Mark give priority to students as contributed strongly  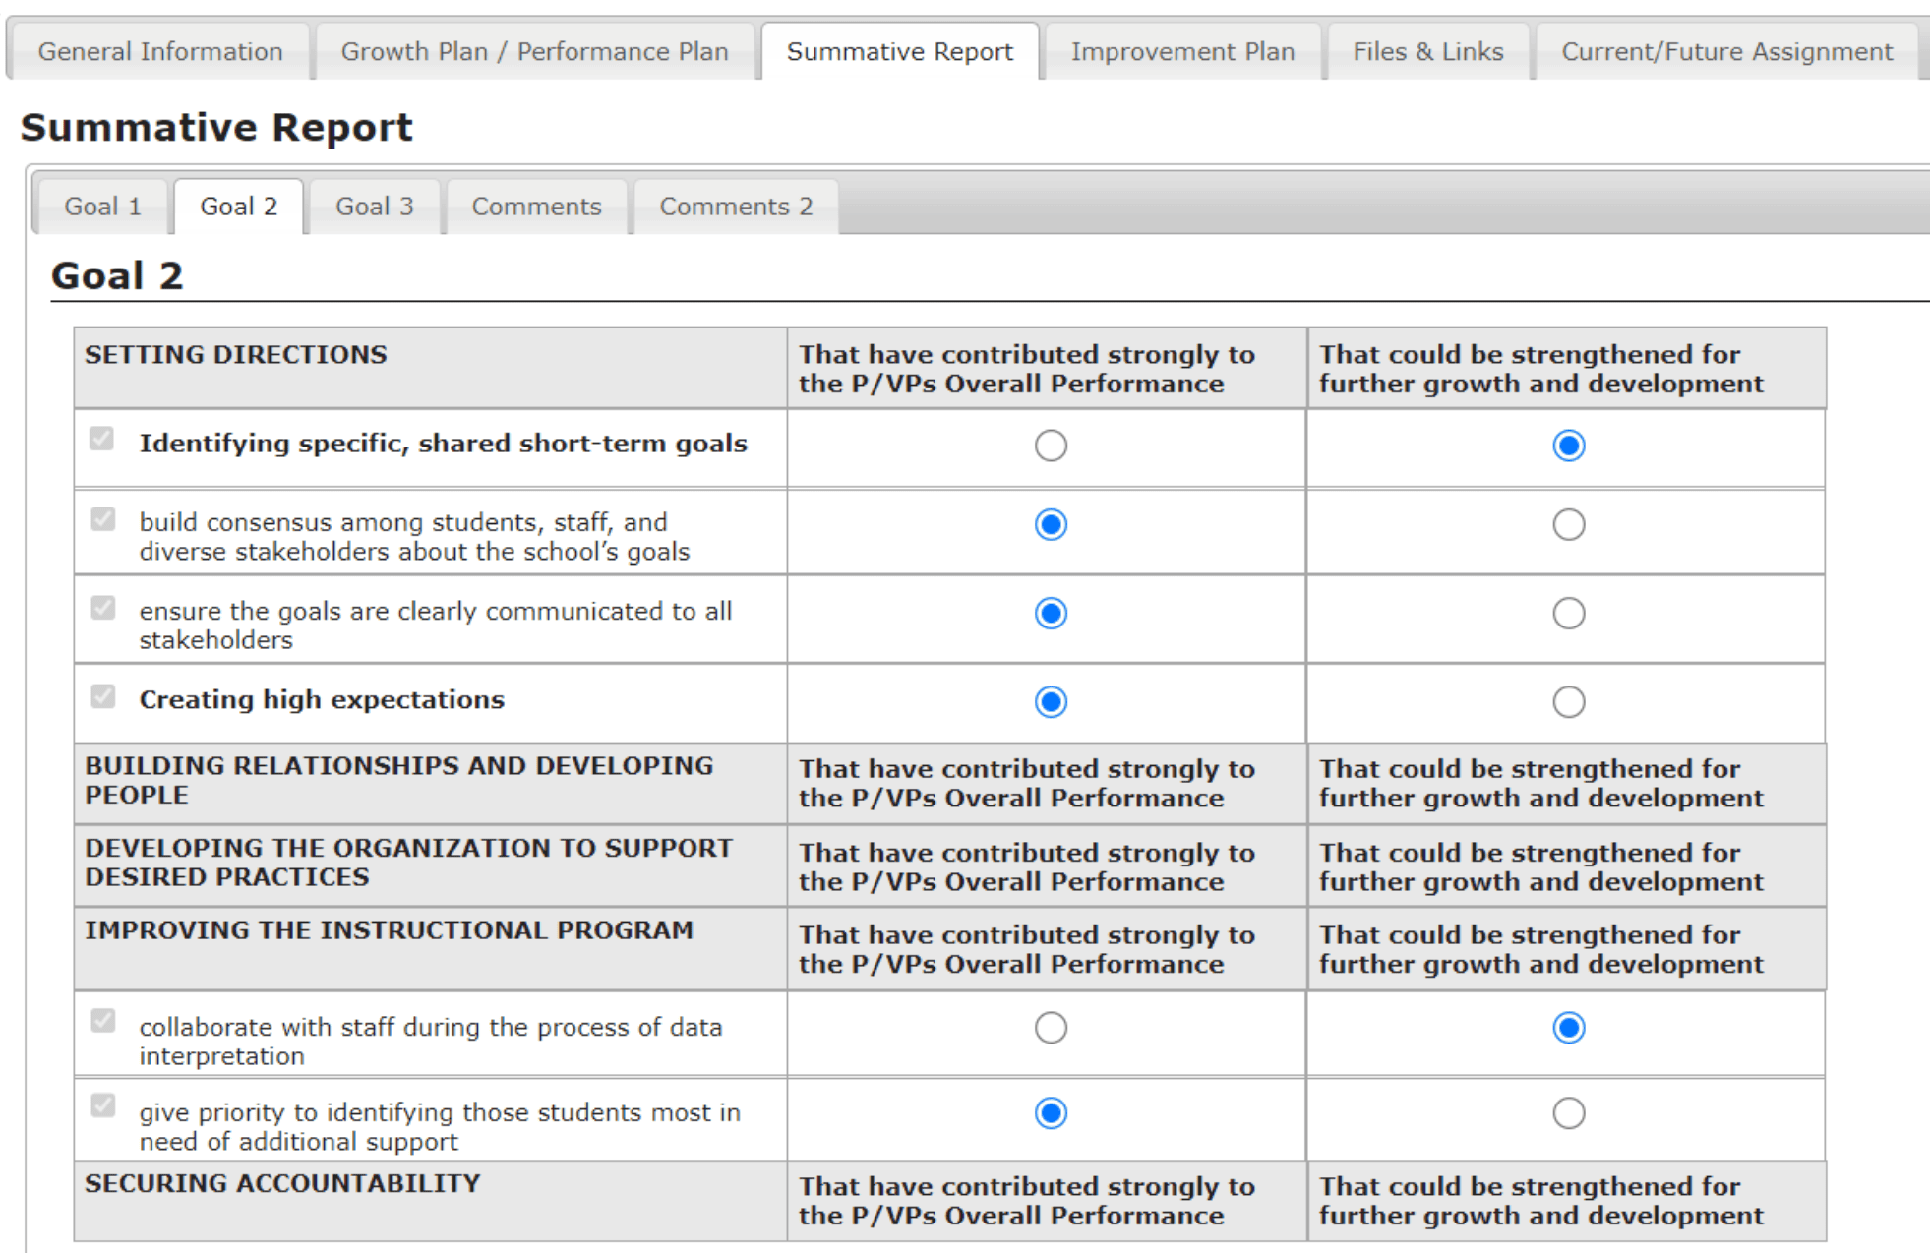(x=1051, y=1113)
